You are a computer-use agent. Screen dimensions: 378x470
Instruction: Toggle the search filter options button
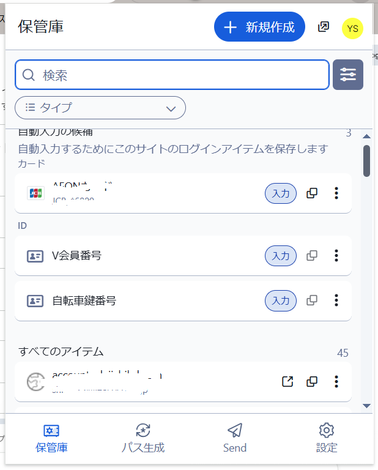pos(348,75)
